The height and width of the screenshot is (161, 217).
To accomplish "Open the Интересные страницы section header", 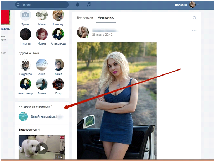I will tap(34, 106).
